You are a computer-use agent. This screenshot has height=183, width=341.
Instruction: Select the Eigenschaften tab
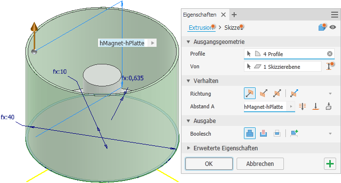tap(200, 15)
